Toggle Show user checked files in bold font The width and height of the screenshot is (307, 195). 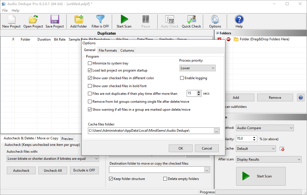[90, 86]
